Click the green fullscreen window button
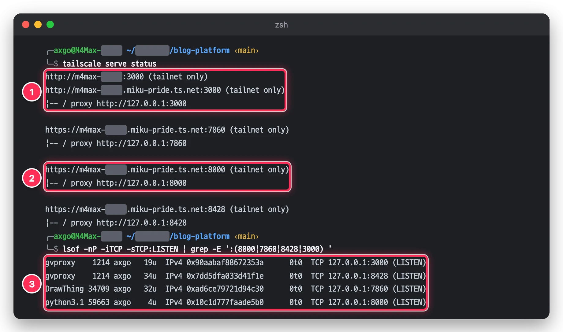 pyautogui.click(x=50, y=24)
